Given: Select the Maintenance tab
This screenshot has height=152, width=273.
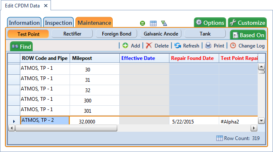Looking at the screenshot, I should 94,23.
